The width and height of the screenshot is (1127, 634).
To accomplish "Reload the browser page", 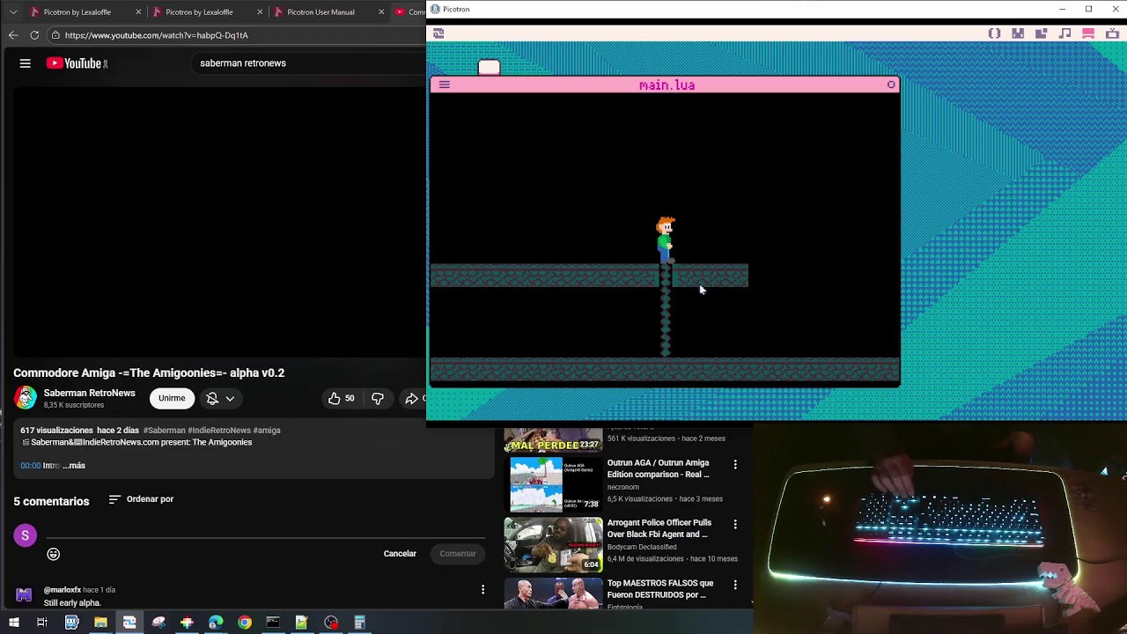I will click(34, 35).
